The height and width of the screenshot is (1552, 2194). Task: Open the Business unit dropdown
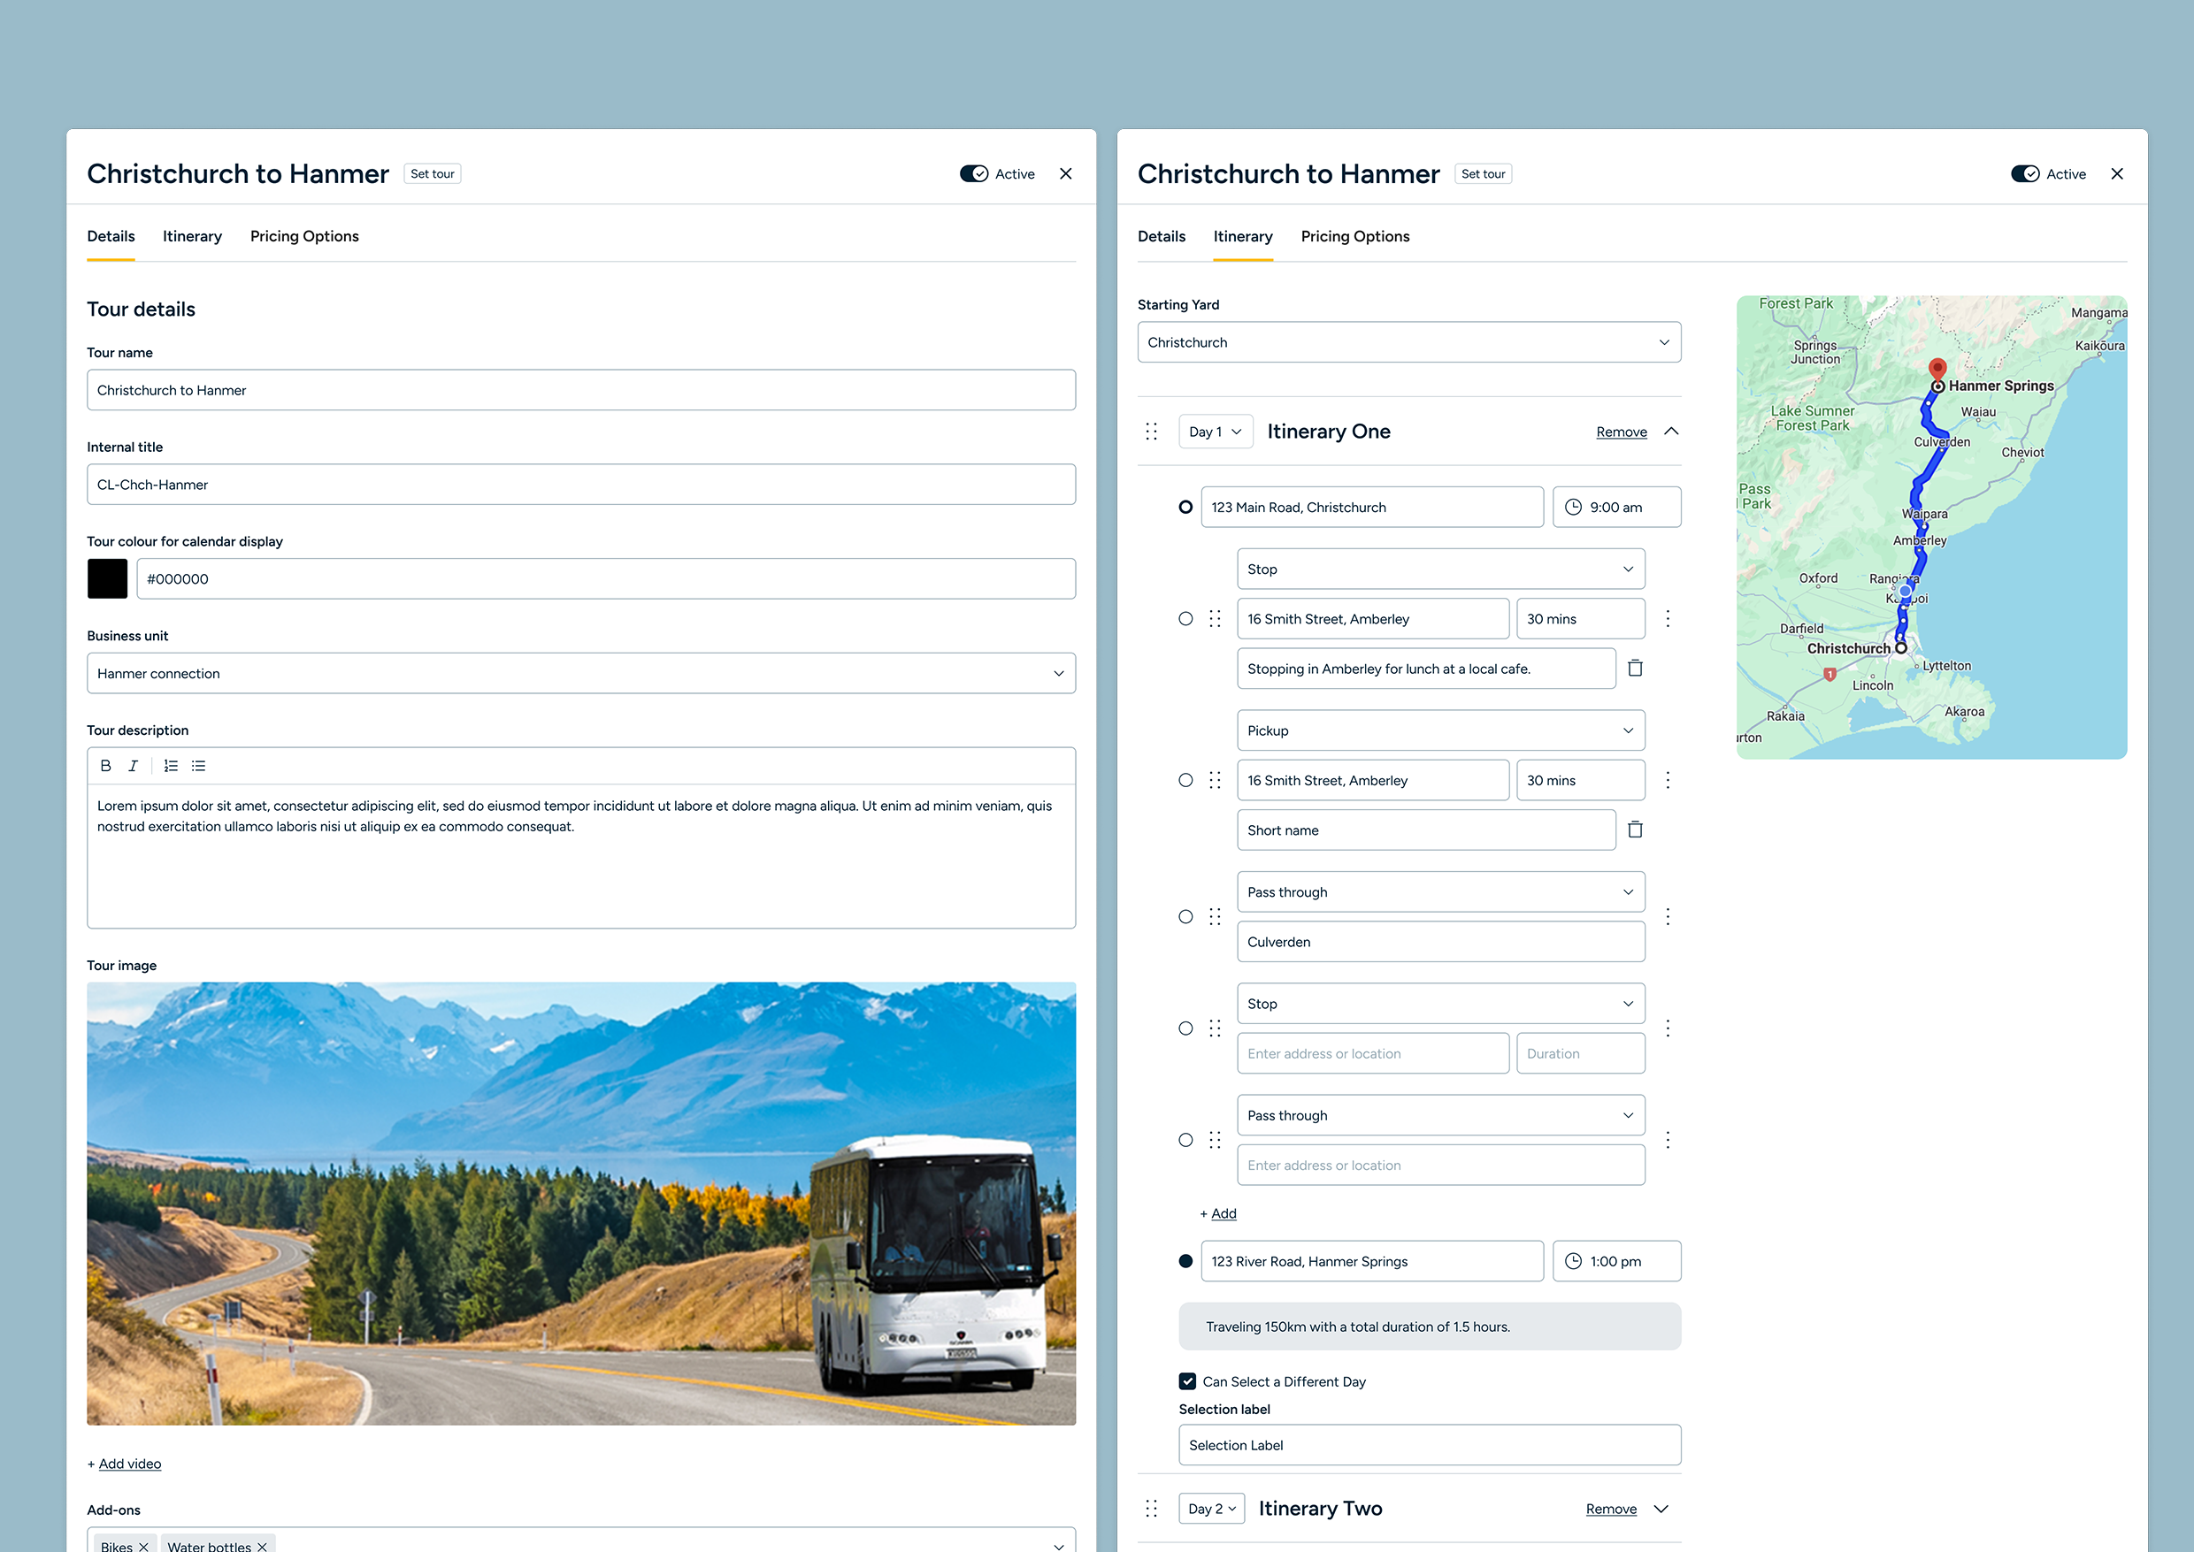(x=581, y=673)
